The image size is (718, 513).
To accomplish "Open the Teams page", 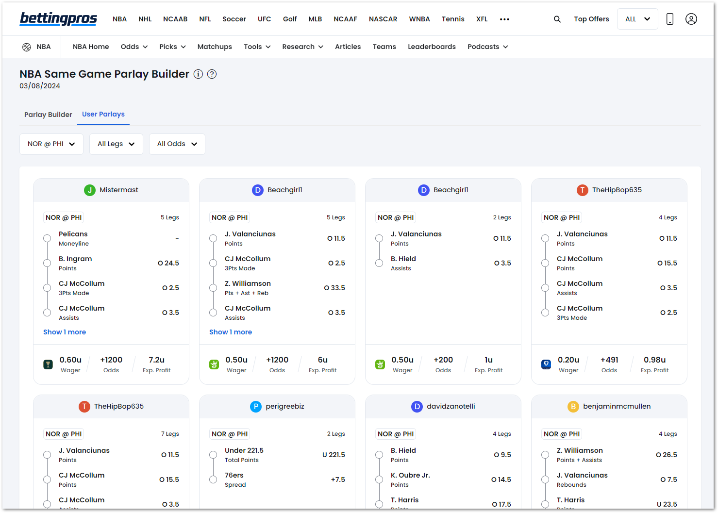I will coord(384,47).
